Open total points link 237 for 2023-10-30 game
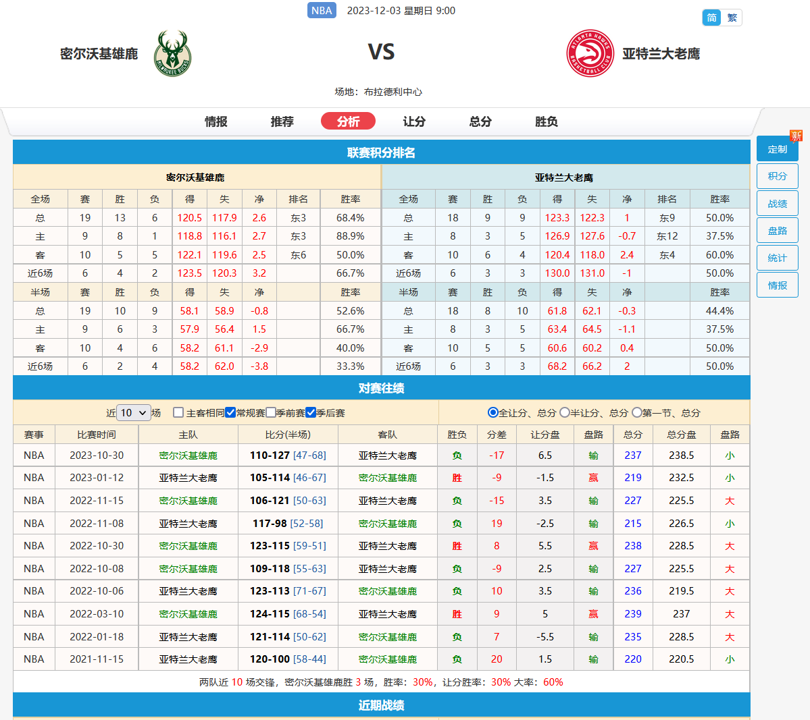 [x=632, y=455]
